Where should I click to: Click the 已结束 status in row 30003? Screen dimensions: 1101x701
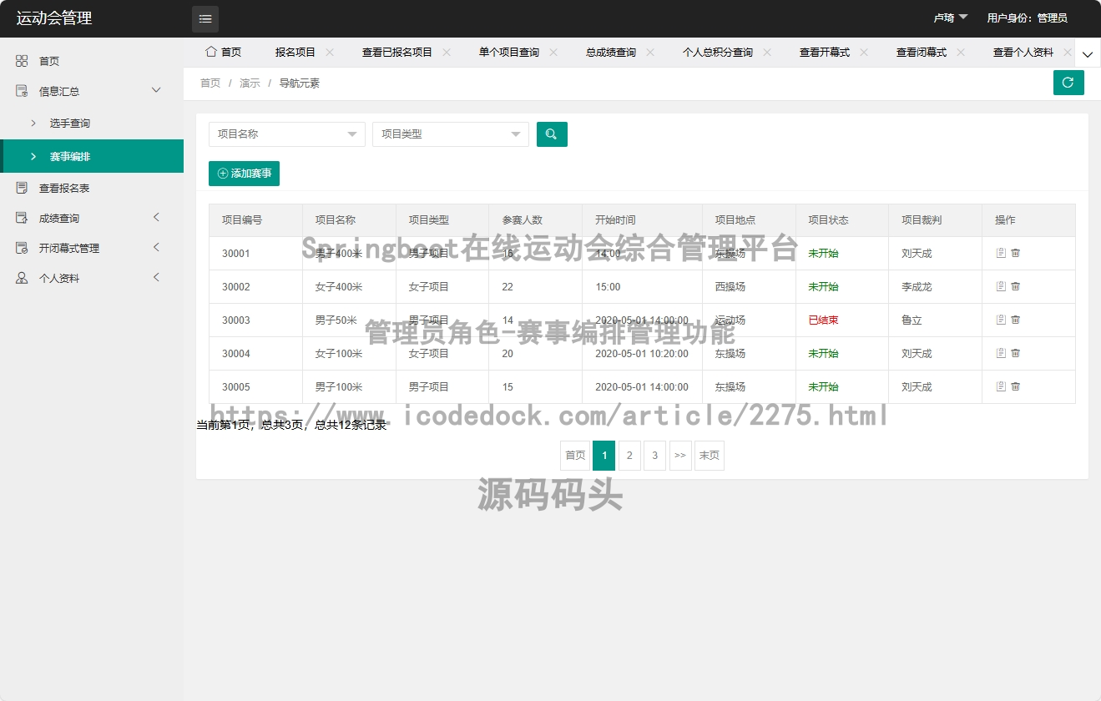click(x=823, y=320)
